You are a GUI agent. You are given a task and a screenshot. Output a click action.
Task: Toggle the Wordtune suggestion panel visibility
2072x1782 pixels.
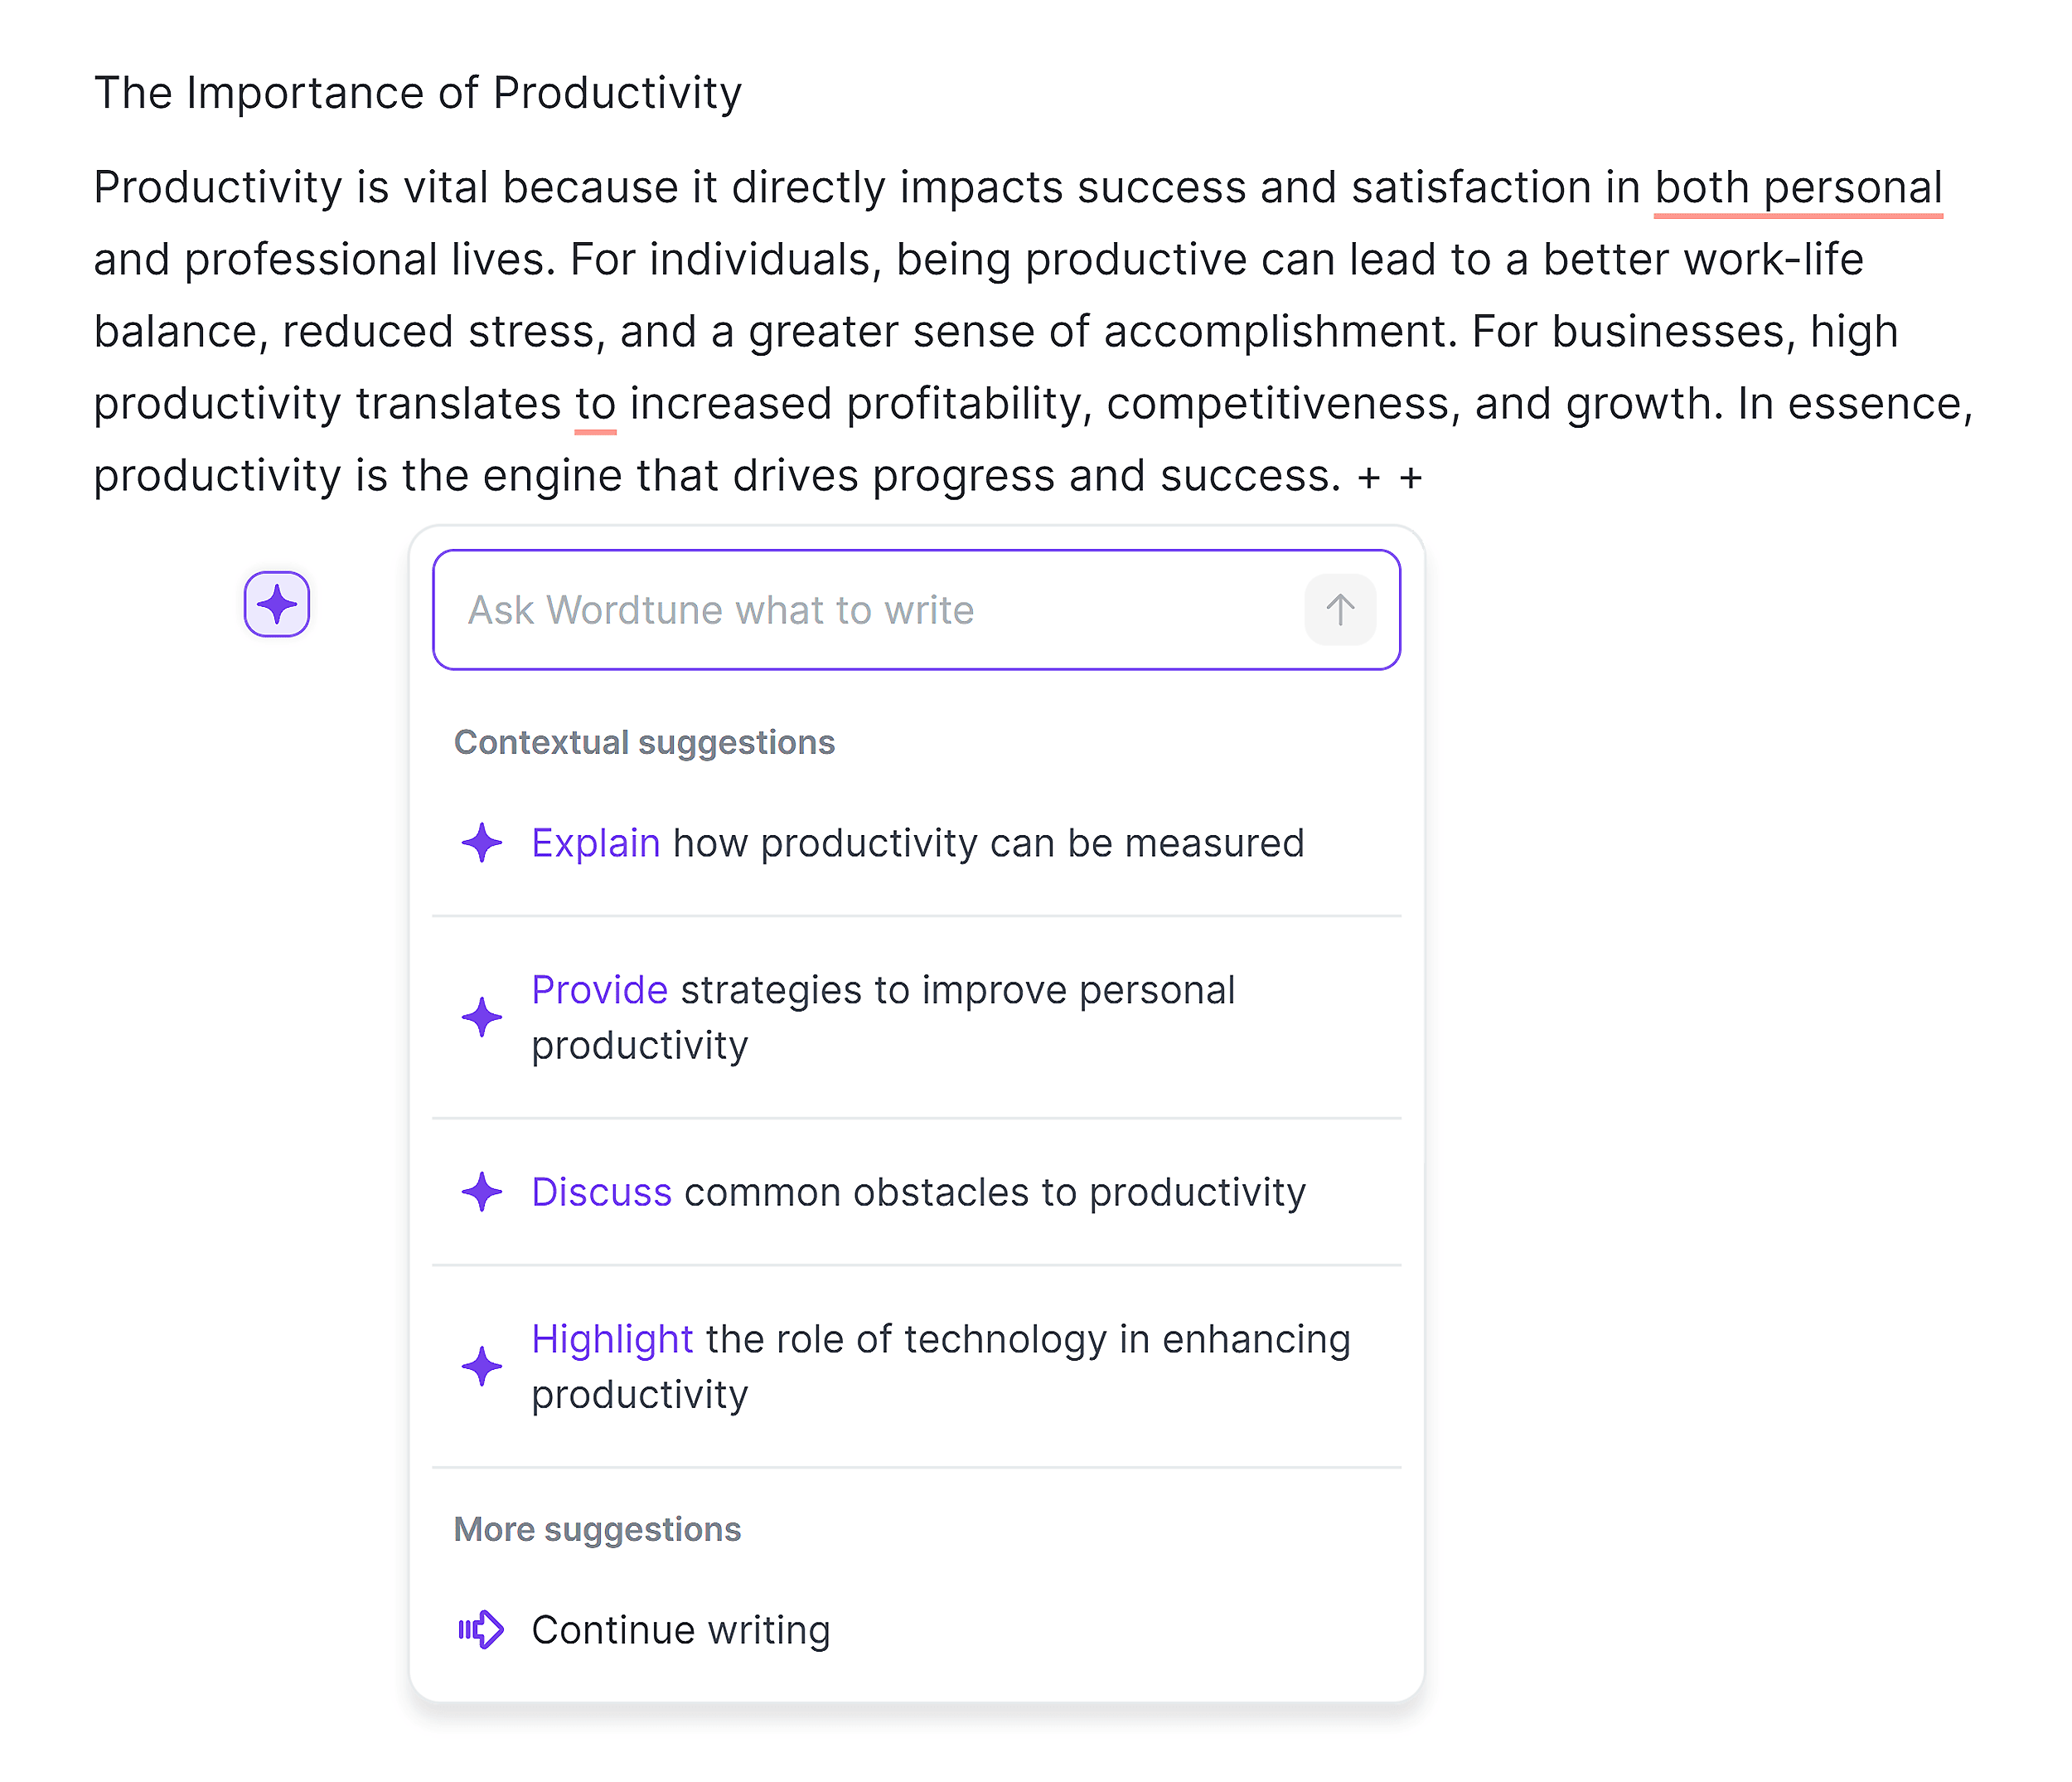[x=277, y=603]
